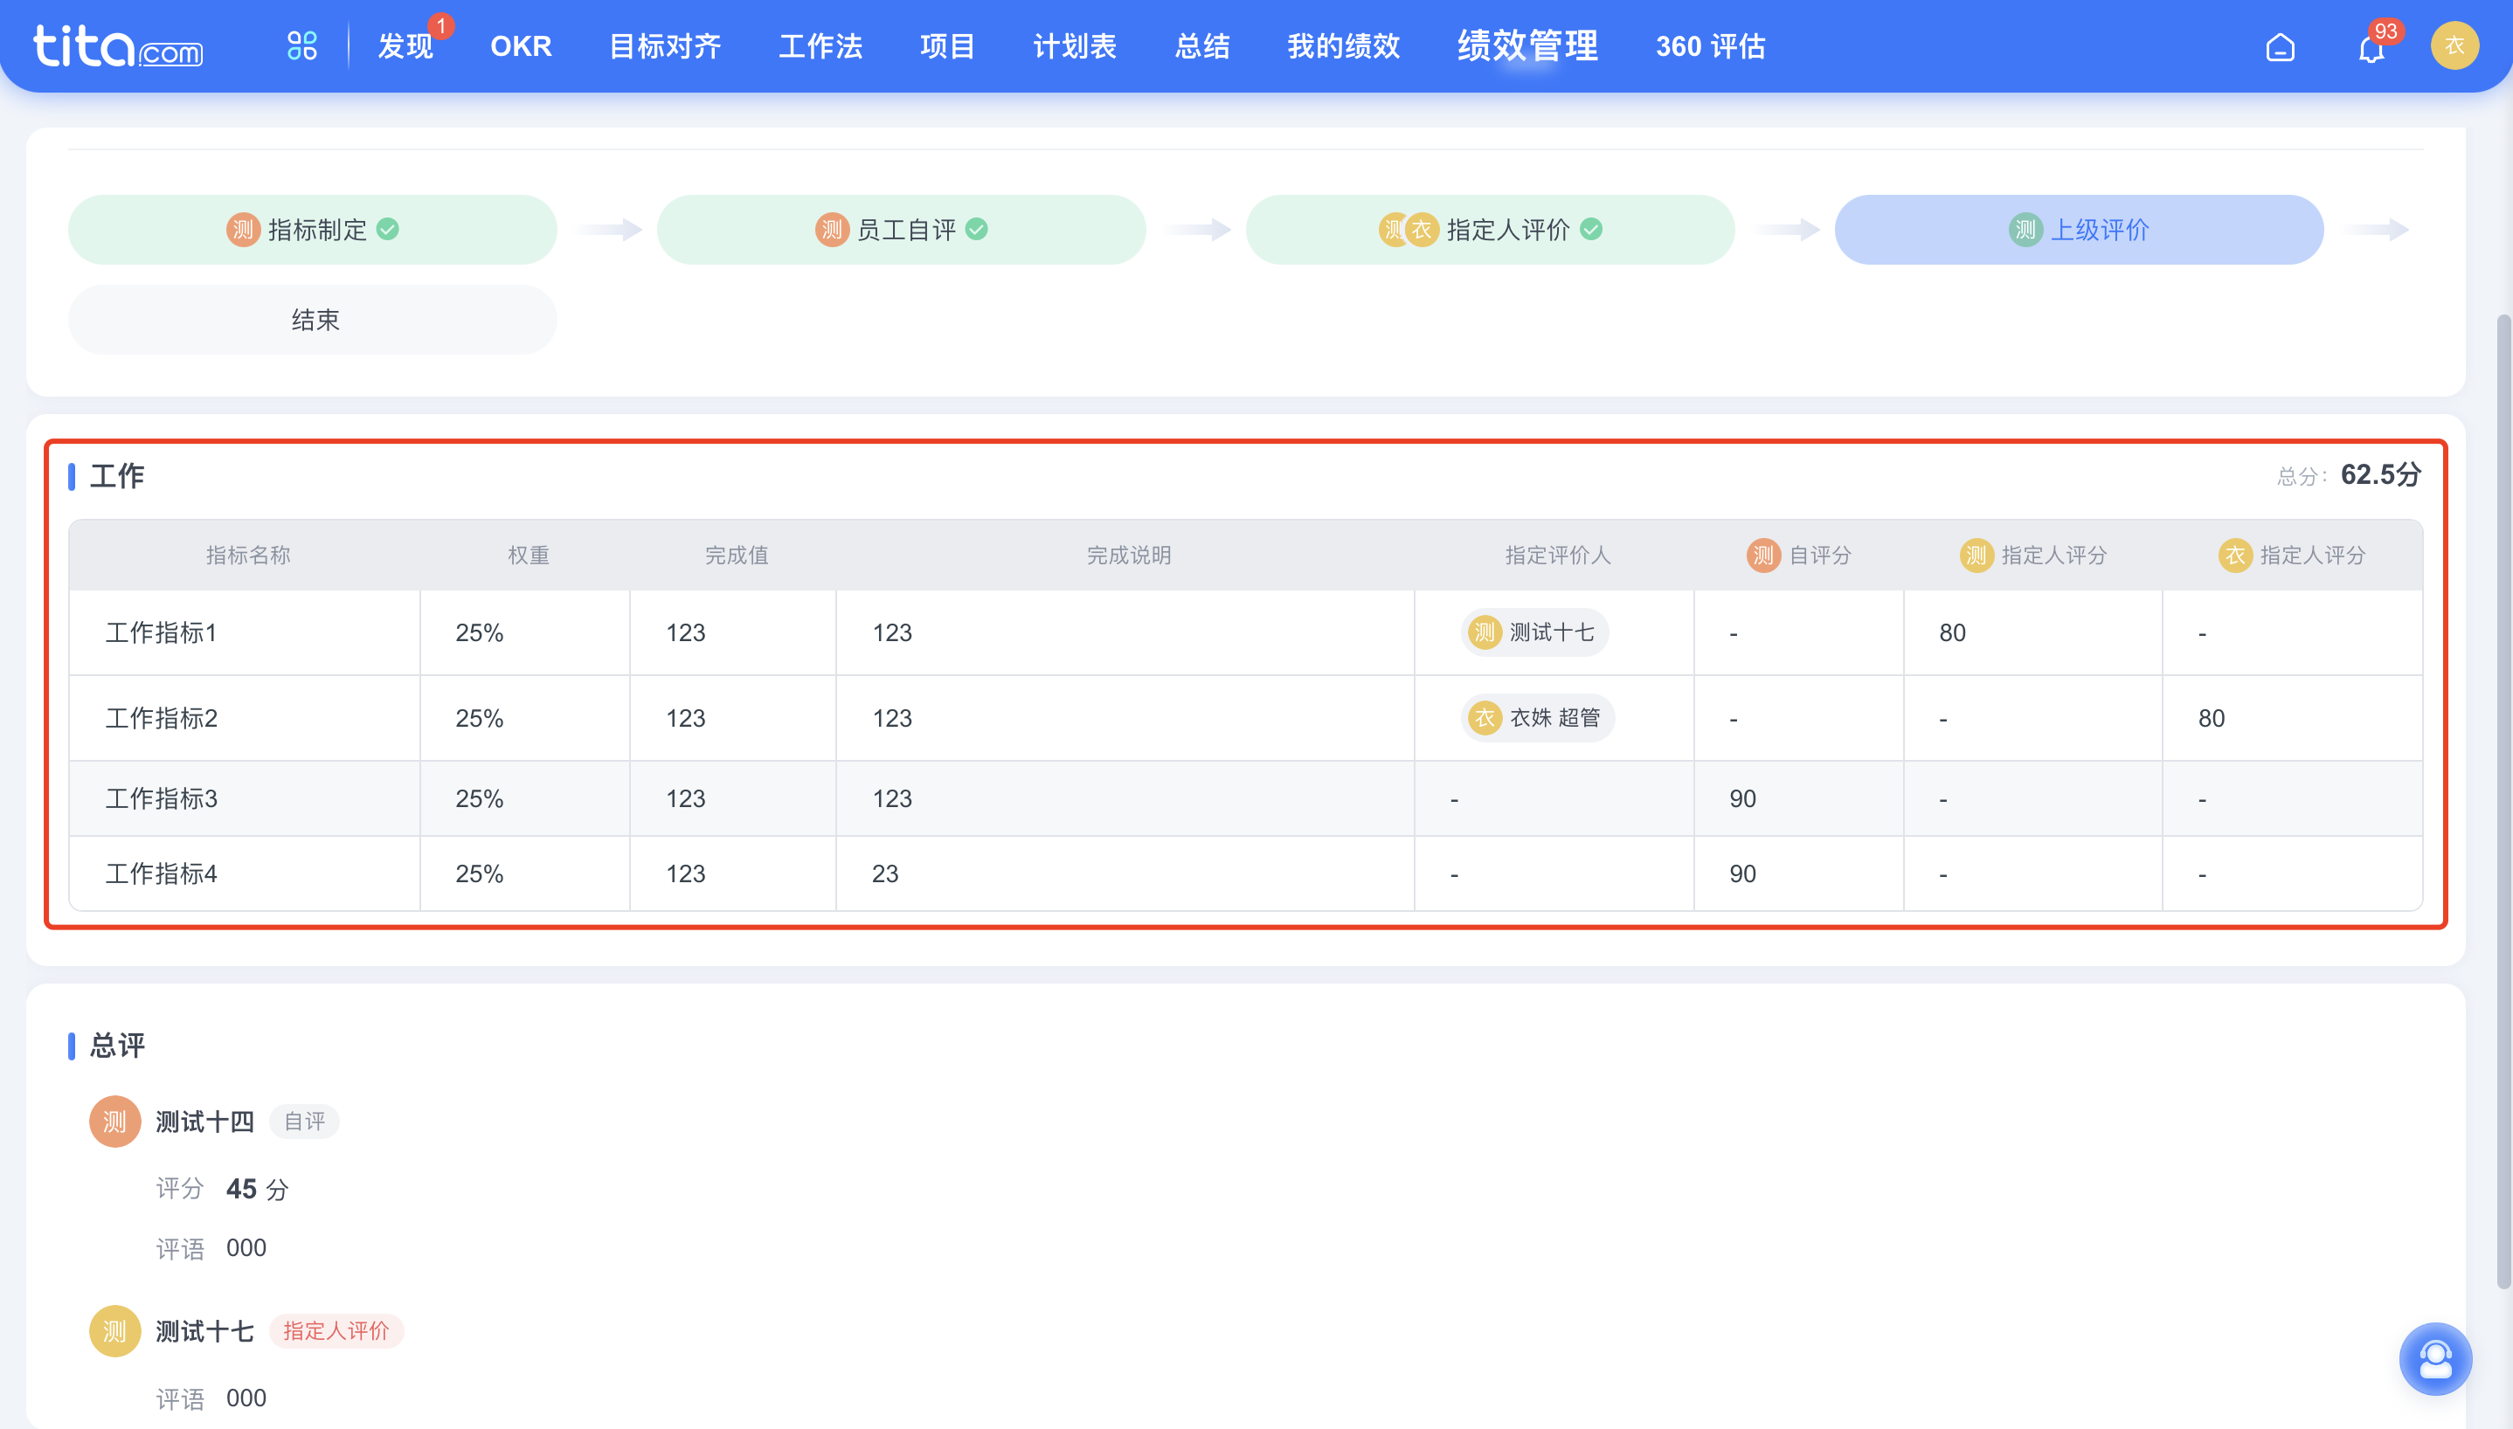Screen dimensions: 2513x1429
Task: Open the user avatar menu
Action: click(2454, 45)
